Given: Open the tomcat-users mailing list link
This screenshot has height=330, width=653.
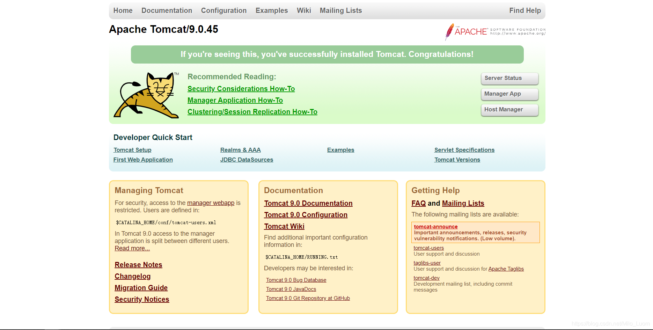Looking at the screenshot, I should click(x=429, y=248).
